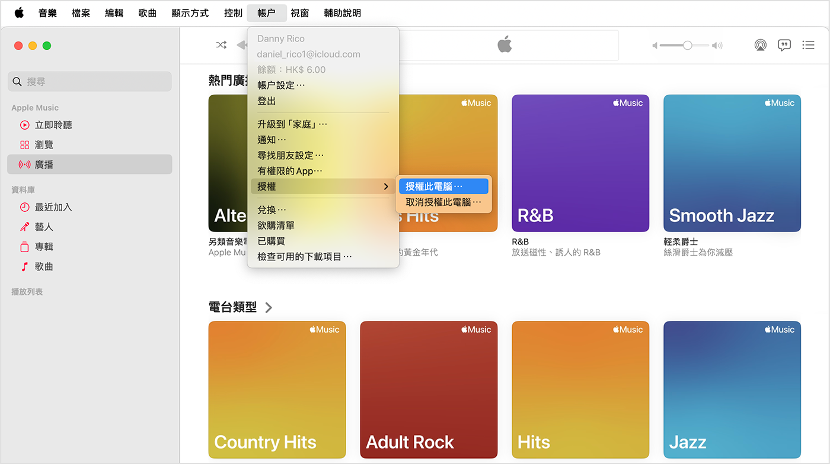Screen dimensions: 830x464
Task: Click inside the 搜尋 search field
Action: [90, 82]
